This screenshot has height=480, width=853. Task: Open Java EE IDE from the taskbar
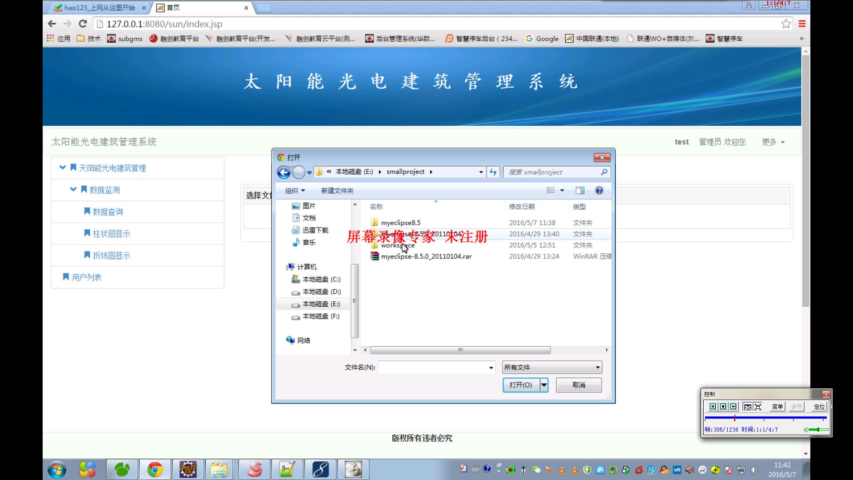tap(188, 470)
